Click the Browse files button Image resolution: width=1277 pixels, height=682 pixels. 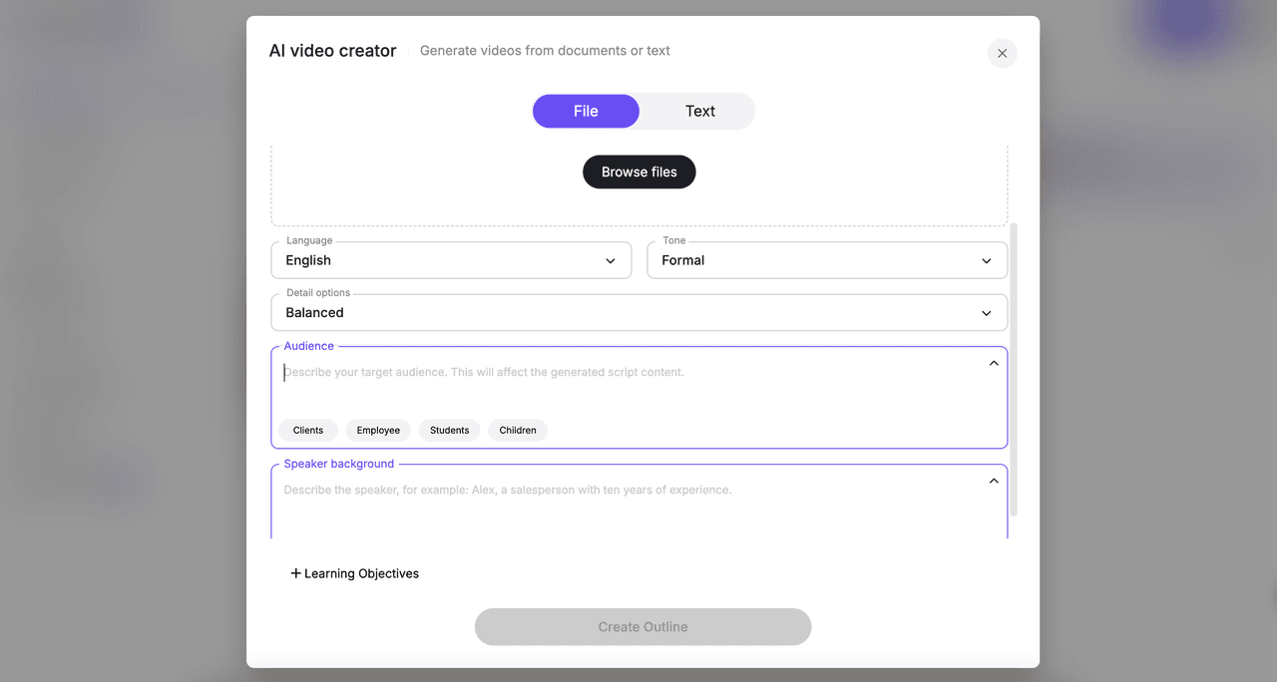tap(638, 171)
